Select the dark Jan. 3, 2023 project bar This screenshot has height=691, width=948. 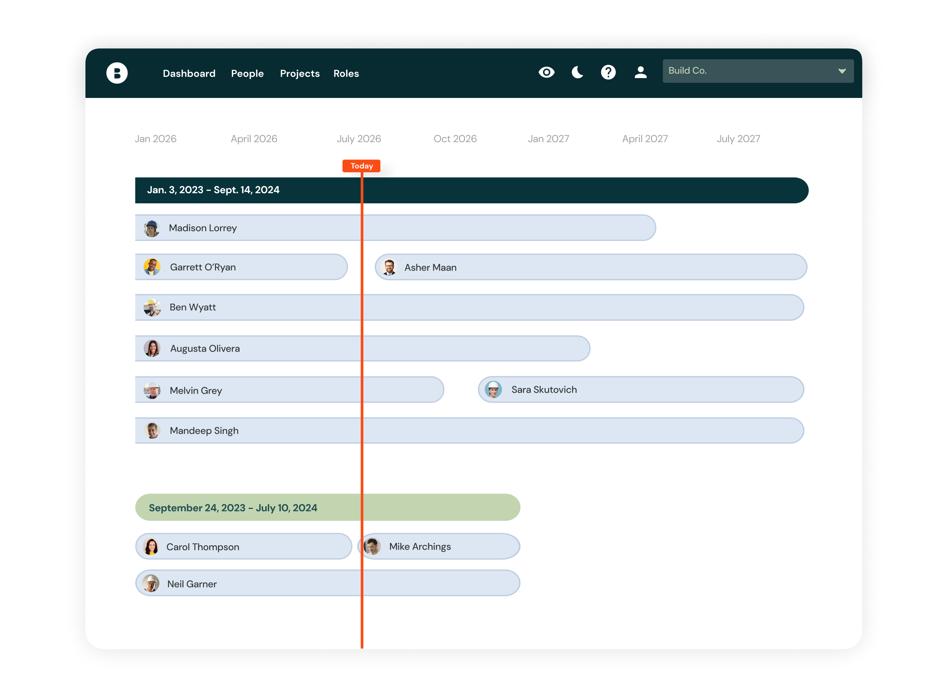click(x=543, y=190)
